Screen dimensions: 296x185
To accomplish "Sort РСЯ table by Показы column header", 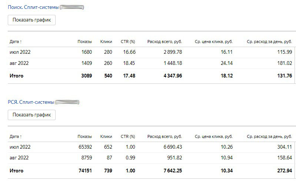I will pos(84,136).
